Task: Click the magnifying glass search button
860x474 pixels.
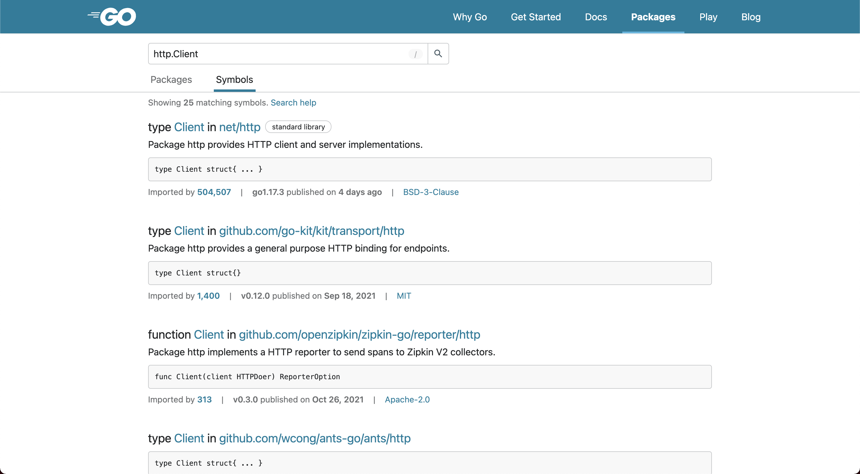Action: [x=438, y=54]
